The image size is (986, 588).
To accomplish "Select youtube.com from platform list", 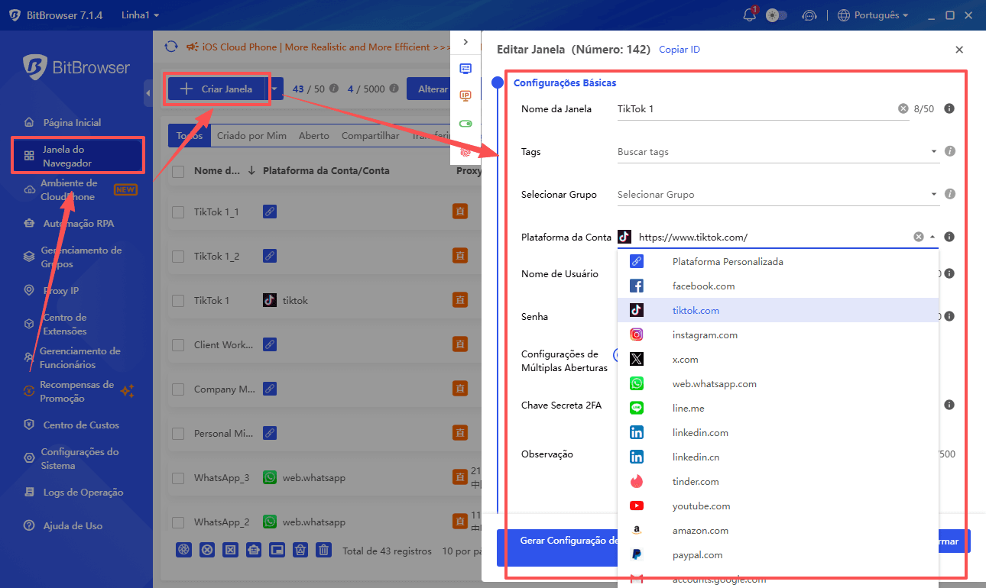I will [x=777, y=506].
